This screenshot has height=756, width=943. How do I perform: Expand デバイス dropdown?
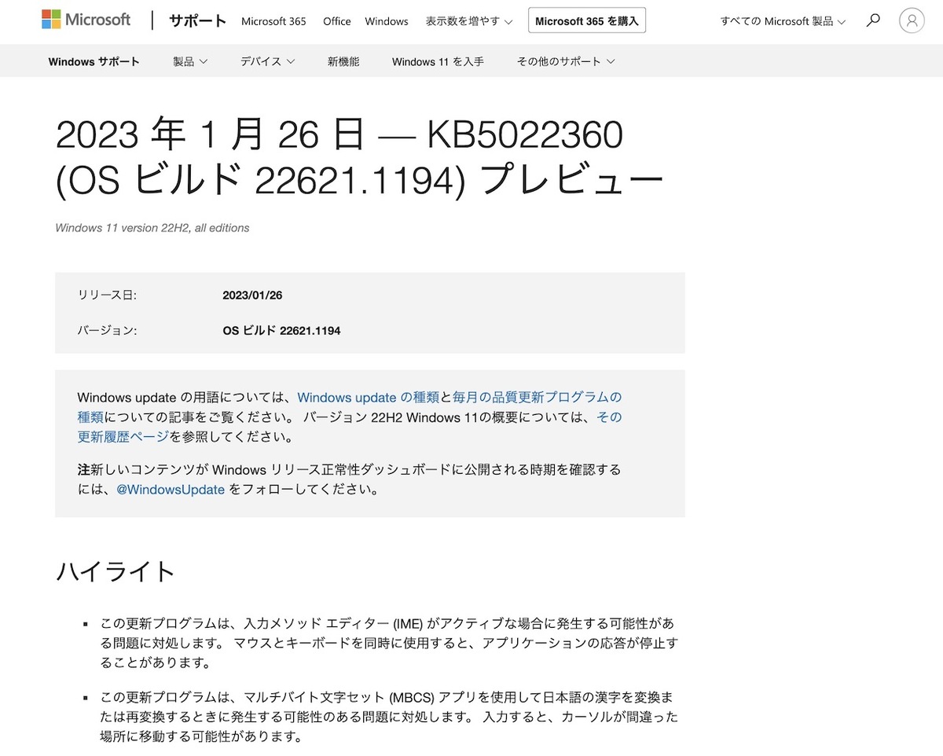(x=268, y=61)
